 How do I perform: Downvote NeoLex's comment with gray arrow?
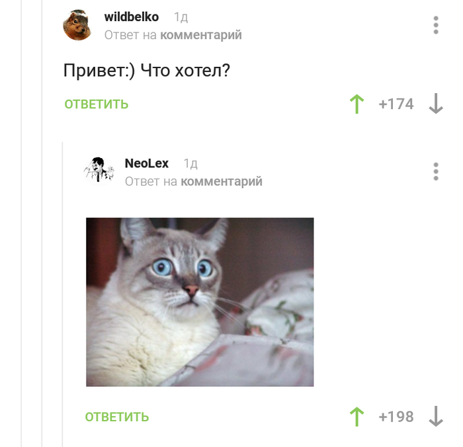tap(436, 417)
